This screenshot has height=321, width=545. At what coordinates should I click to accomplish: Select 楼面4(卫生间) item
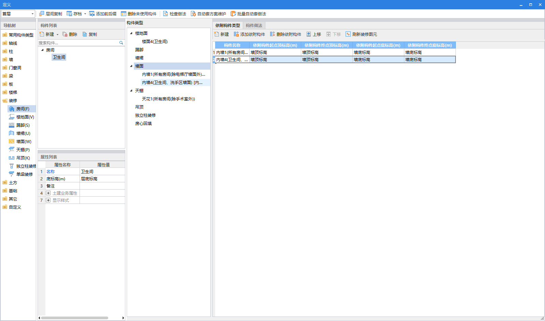[155, 41]
